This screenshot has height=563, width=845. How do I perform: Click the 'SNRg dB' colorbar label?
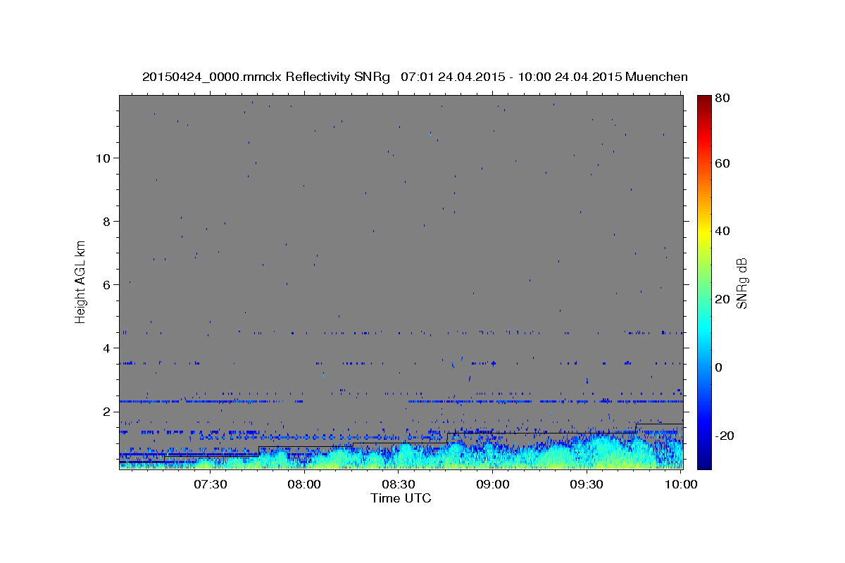[741, 283]
